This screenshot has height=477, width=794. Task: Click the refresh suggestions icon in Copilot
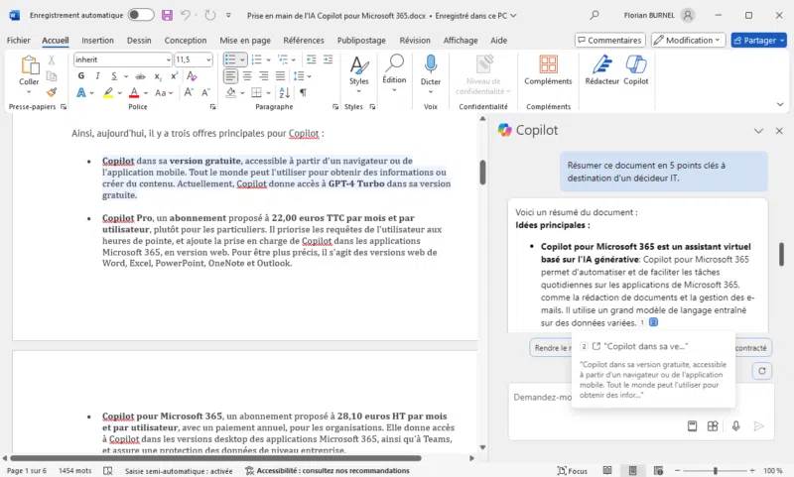(762, 370)
